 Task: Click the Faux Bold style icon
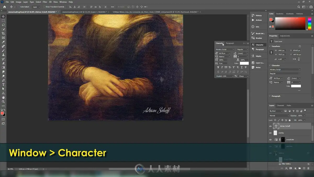point(218,67)
